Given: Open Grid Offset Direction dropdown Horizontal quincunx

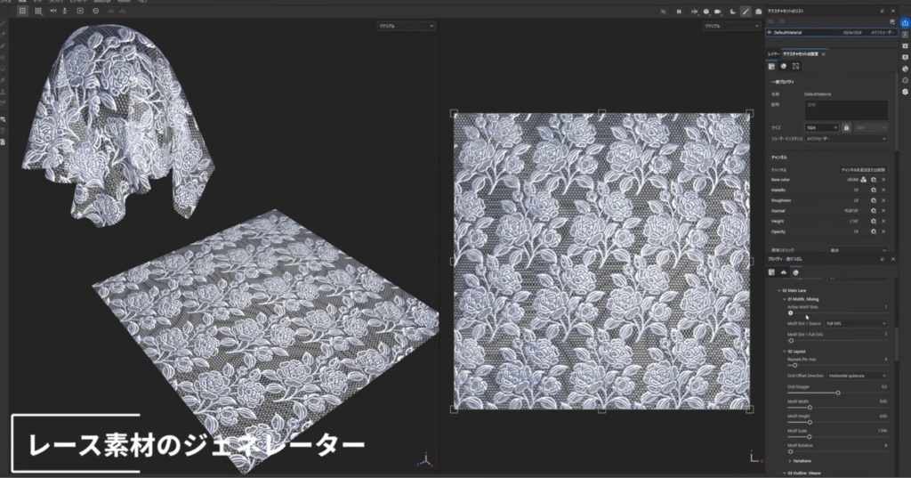Looking at the screenshot, I should point(857,376).
